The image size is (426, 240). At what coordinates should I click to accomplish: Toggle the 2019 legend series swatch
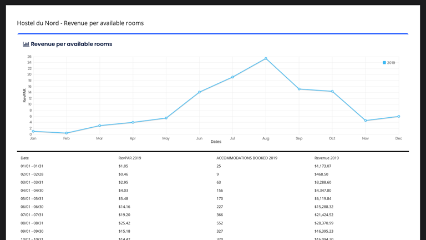coord(384,63)
